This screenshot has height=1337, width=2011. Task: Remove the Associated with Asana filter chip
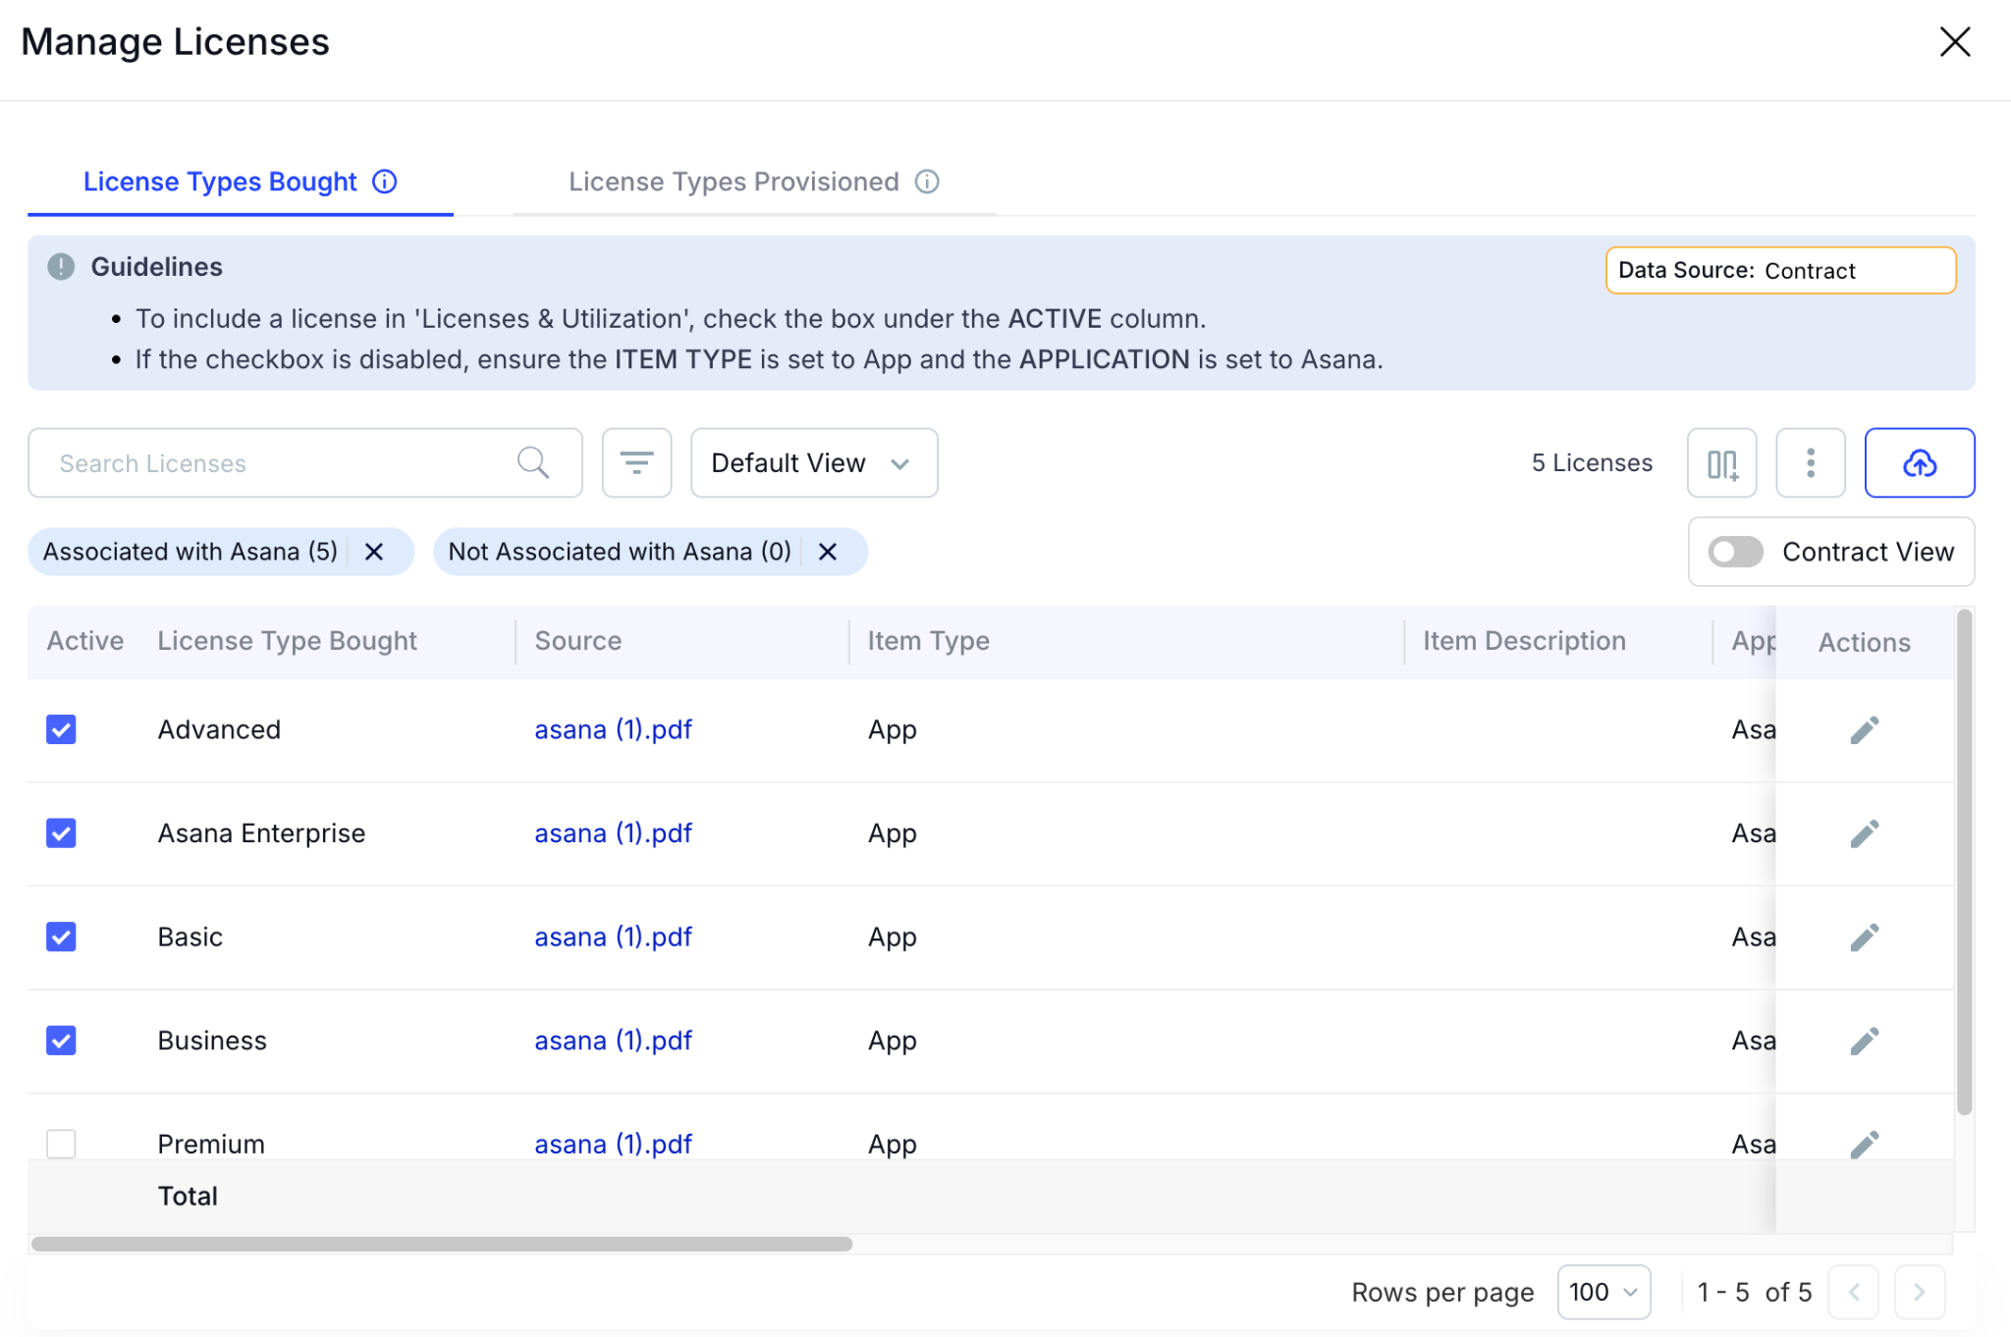click(374, 552)
